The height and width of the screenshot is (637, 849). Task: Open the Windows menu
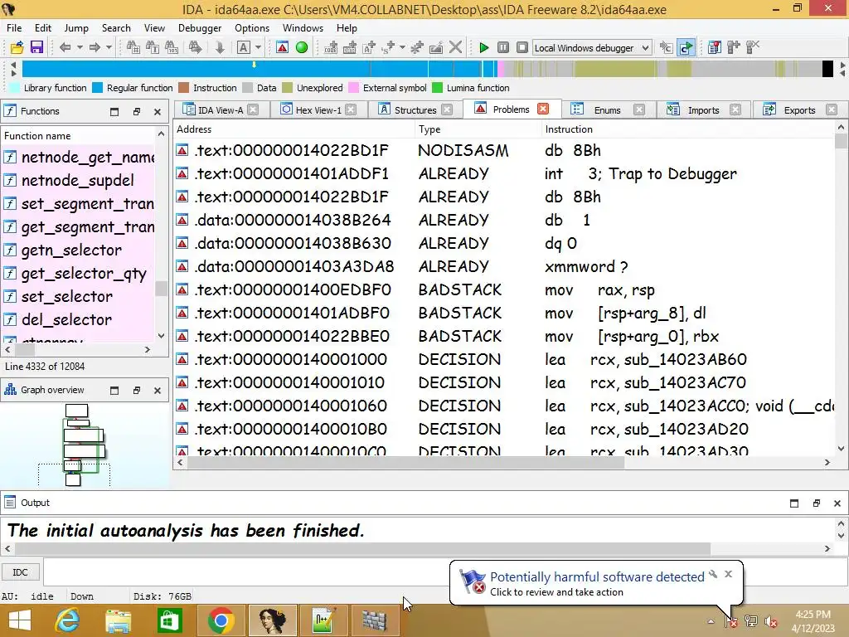[303, 28]
